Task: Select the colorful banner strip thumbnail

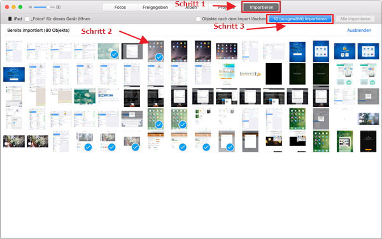Action: tap(250, 74)
